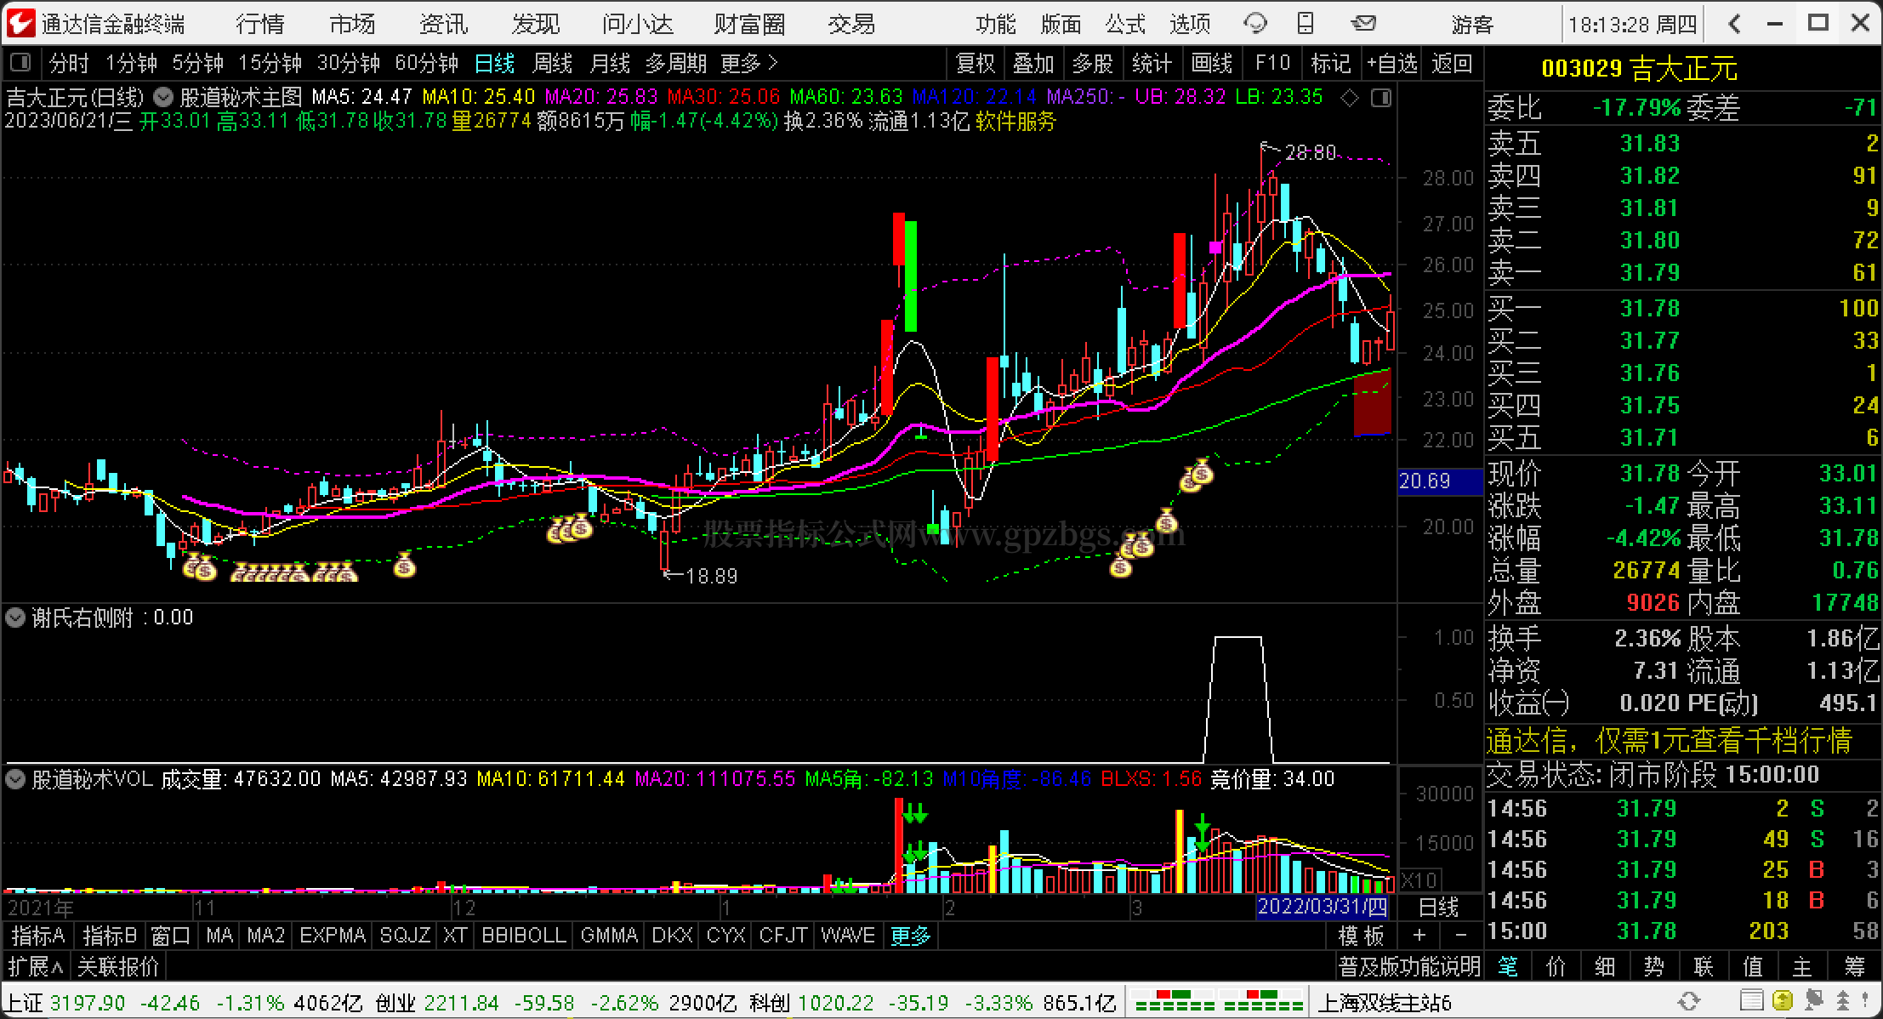
Task: Open the 公式 menu
Action: coord(1126,24)
